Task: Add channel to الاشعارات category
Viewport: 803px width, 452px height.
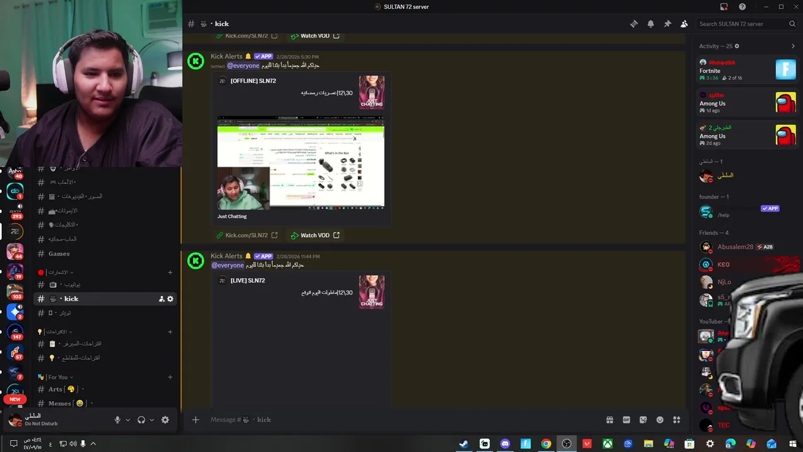Action: coord(170,272)
